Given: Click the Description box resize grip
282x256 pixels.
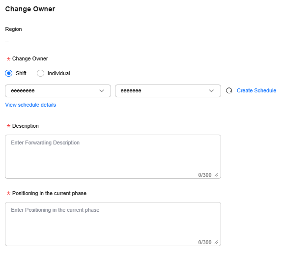Looking at the screenshot, I should 216,175.
